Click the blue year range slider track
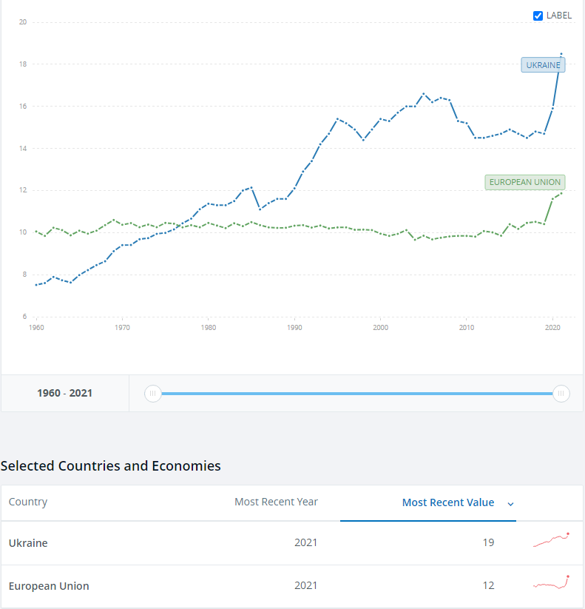Image resolution: width=585 pixels, height=609 pixels. tap(356, 394)
